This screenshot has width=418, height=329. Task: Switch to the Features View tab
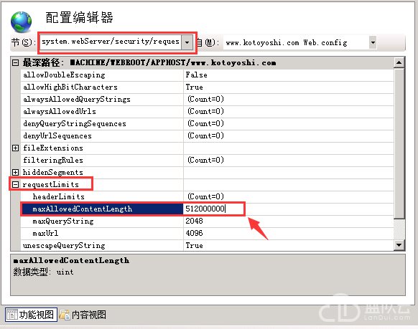[x=31, y=315]
